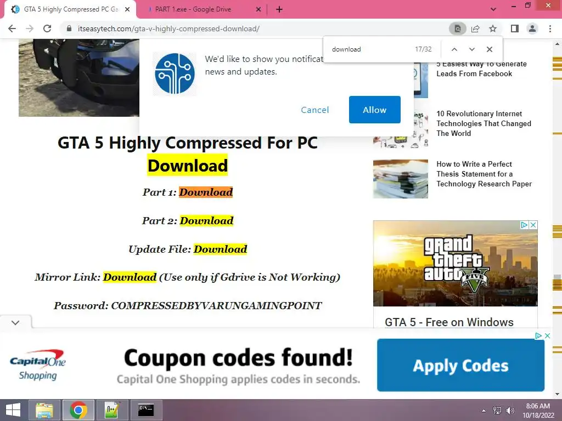Viewport: 562px width, 421px height.
Task: Open the Chrome profile avatar
Action: [x=532, y=29]
